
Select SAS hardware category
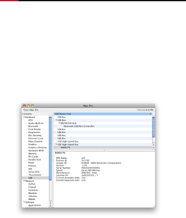(31, 169)
